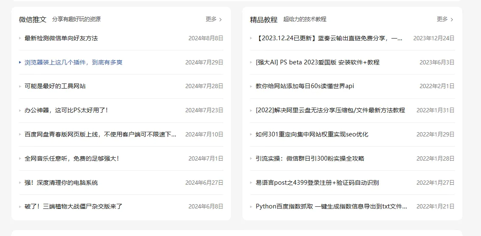Open tutorial 易语言post之4399登录注册+验证码自动识别
Viewport: 481px width, 236px height.
tap(317, 183)
